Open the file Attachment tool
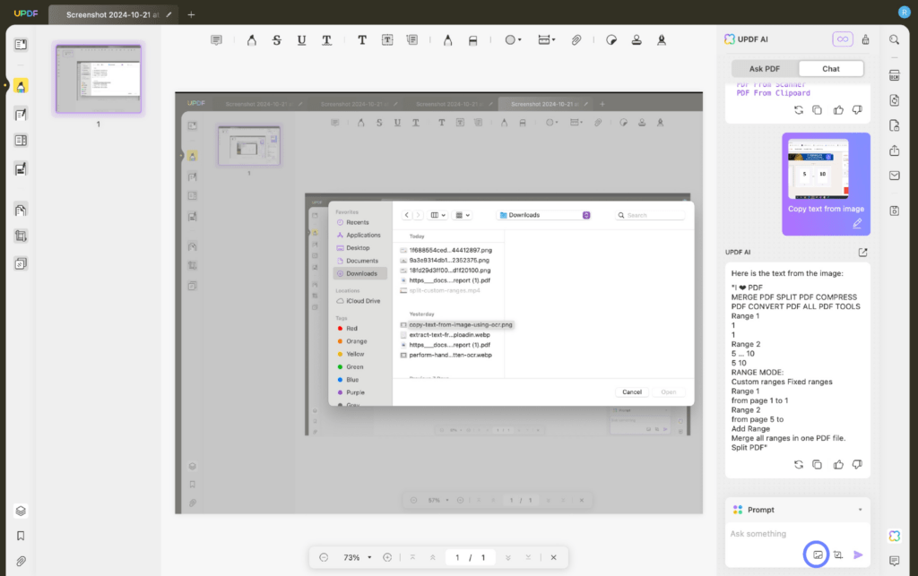Image resolution: width=918 pixels, height=576 pixels. click(575, 39)
